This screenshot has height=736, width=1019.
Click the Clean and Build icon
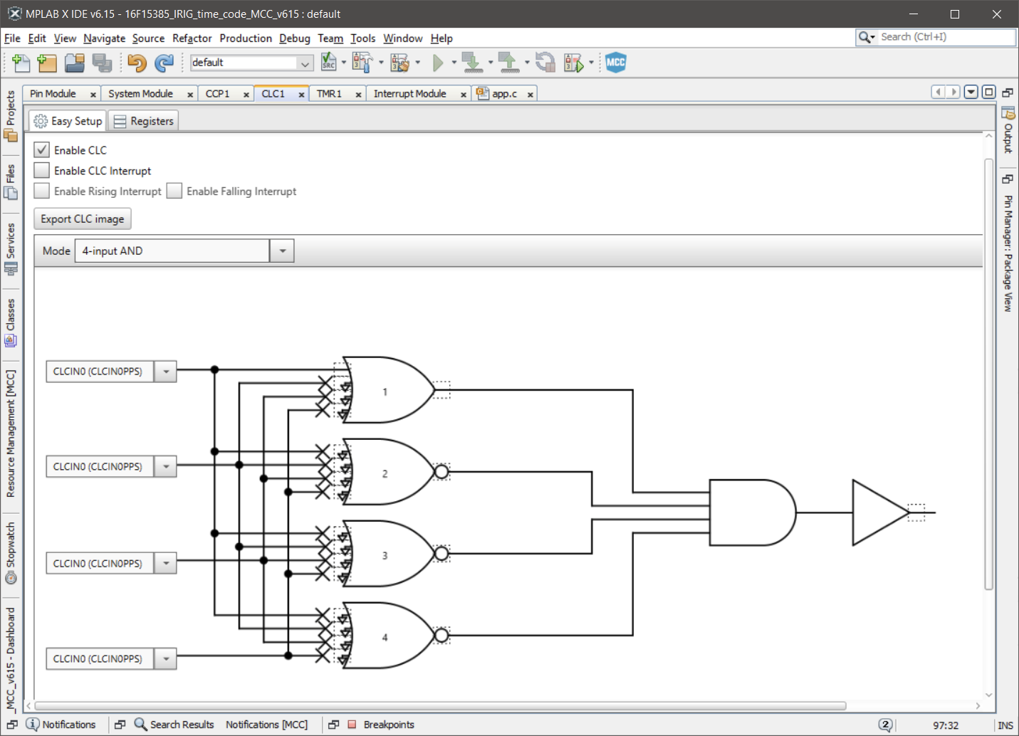[399, 63]
